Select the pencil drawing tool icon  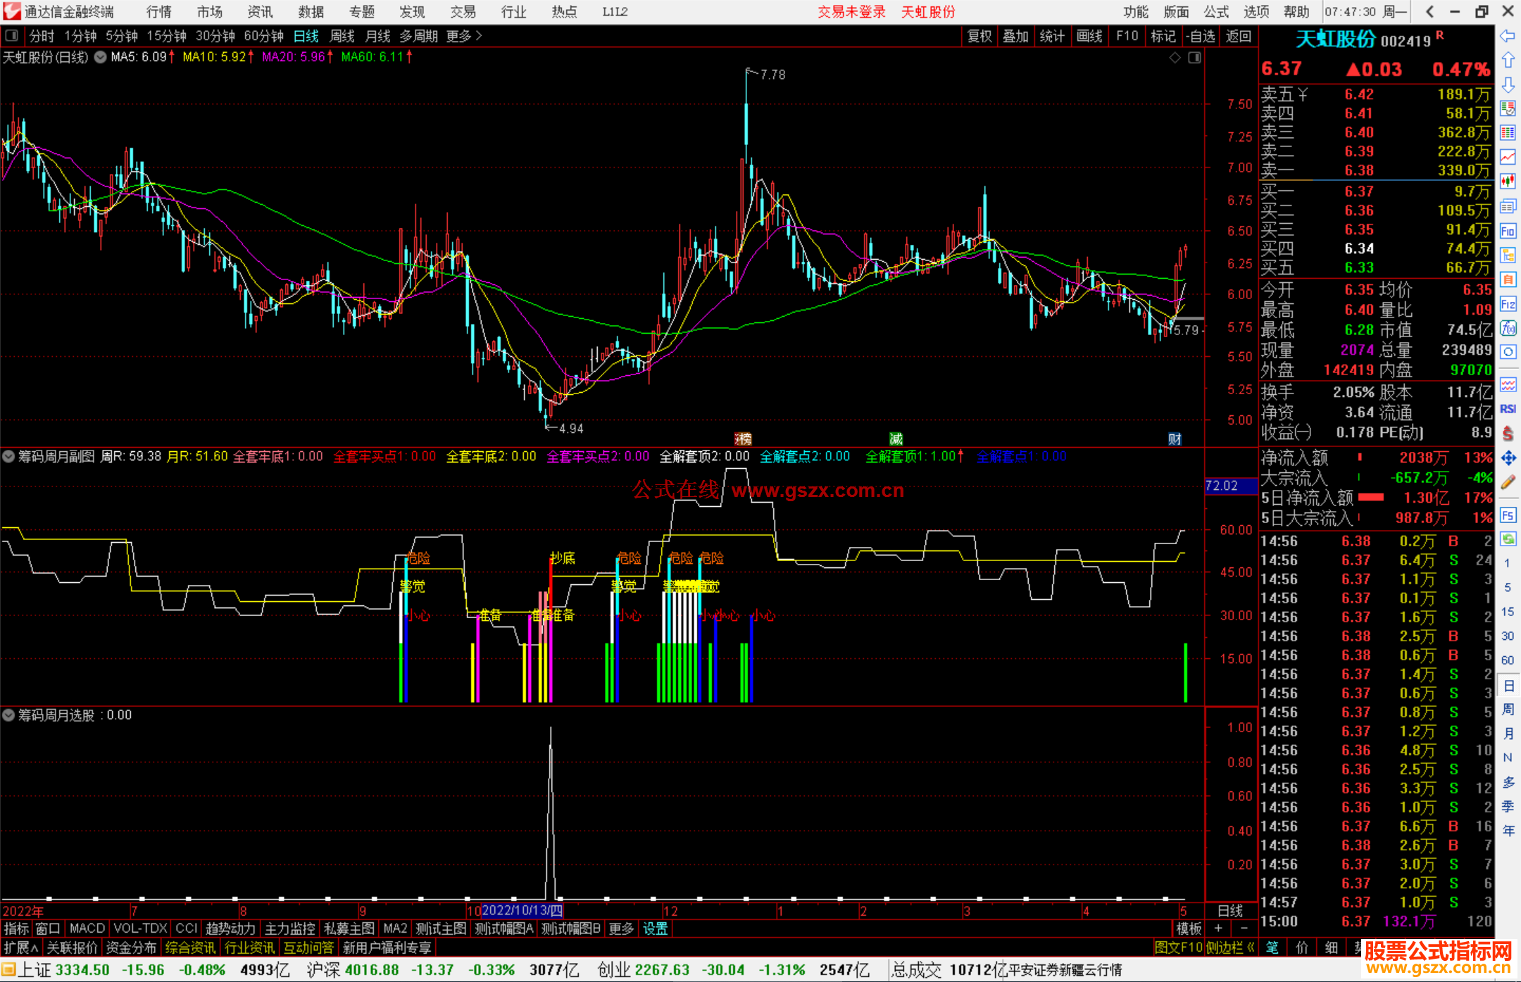(x=1508, y=482)
